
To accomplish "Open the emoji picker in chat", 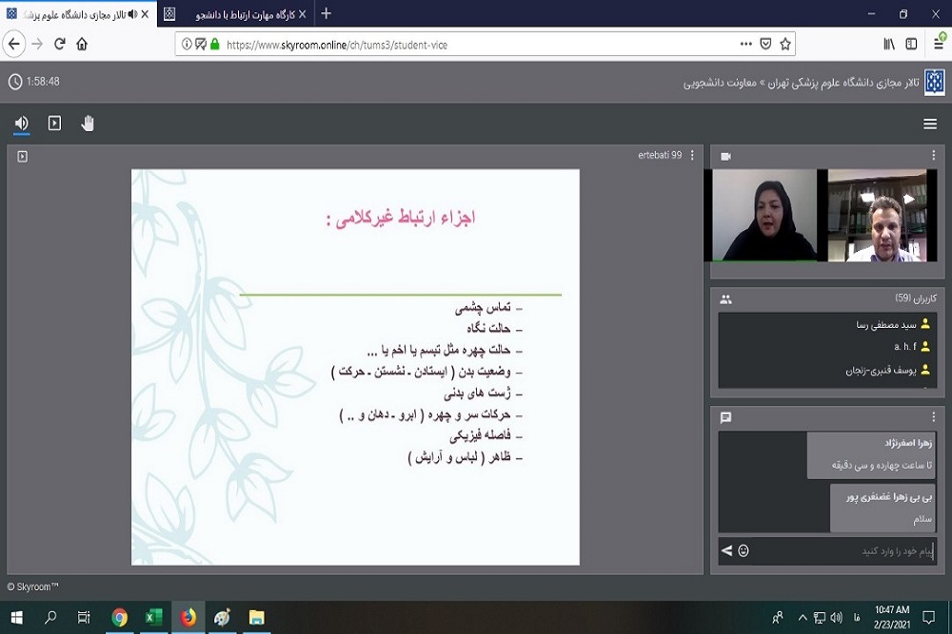I will (744, 550).
